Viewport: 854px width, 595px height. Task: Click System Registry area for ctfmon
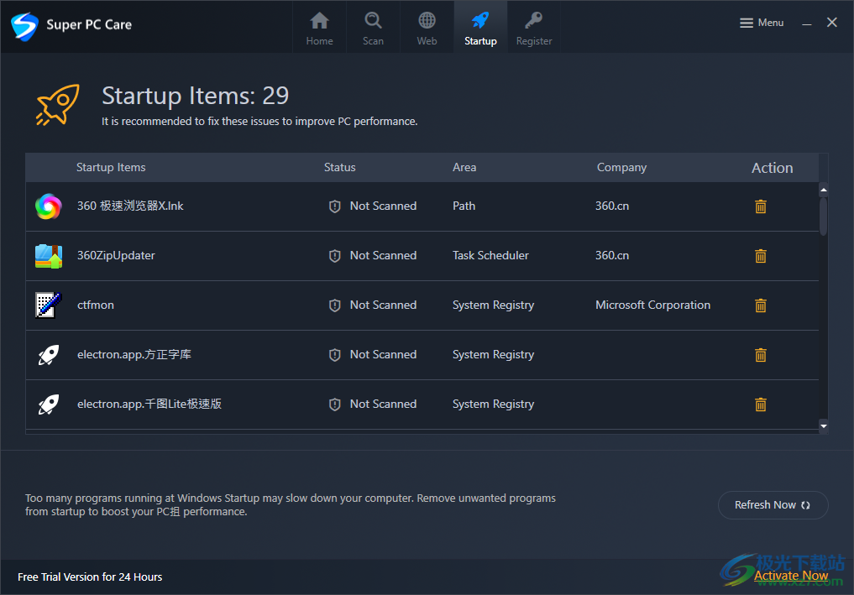pyautogui.click(x=493, y=305)
